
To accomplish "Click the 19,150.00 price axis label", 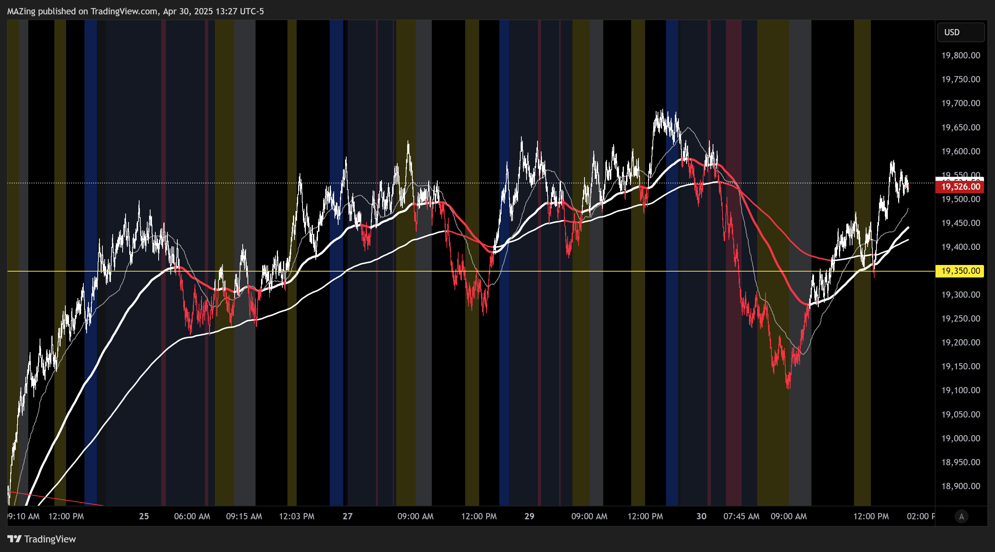I will click(x=960, y=366).
